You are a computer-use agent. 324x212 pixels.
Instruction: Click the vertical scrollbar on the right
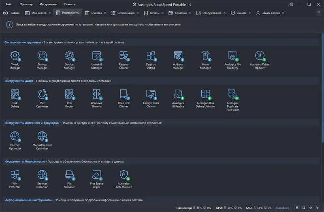(323, 88)
